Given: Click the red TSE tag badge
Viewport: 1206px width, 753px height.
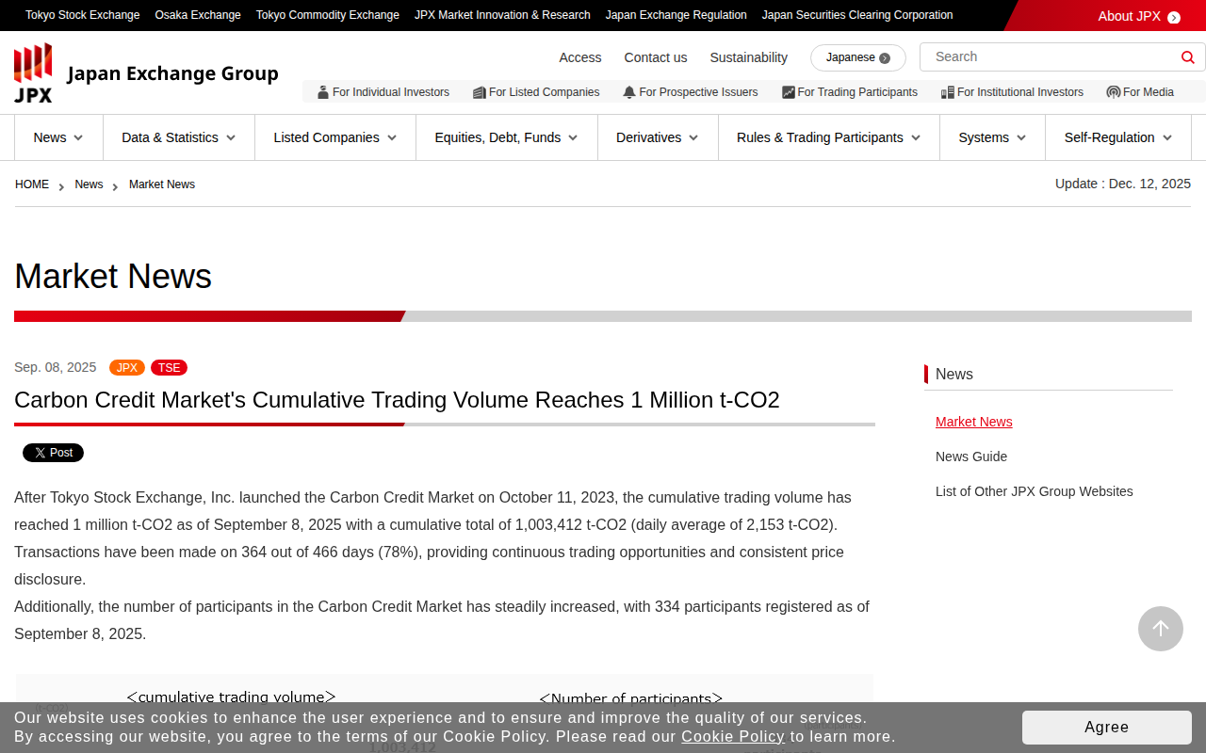Looking at the screenshot, I should click(169, 368).
